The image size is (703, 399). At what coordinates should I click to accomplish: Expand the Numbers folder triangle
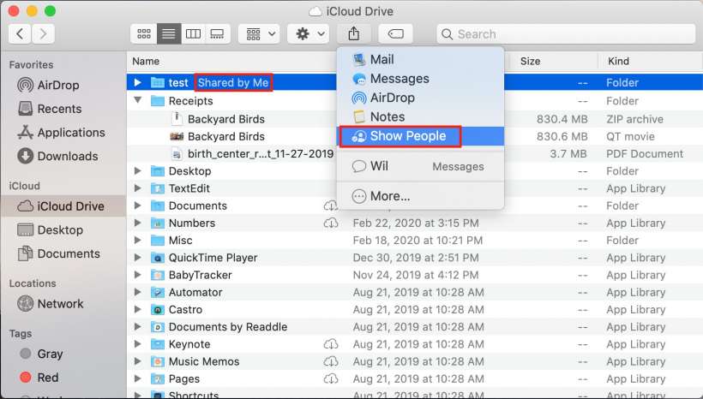pyautogui.click(x=138, y=223)
